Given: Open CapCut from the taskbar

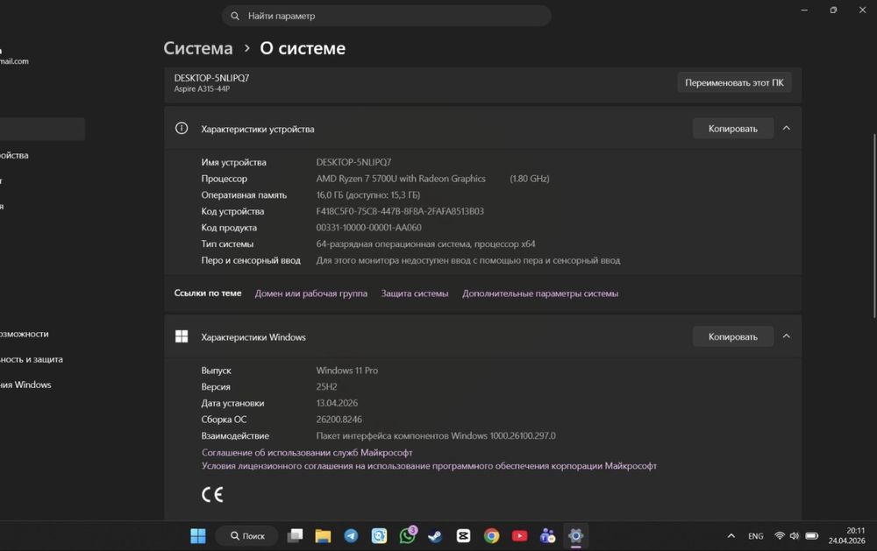Looking at the screenshot, I should pyautogui.click(x=463, y=536).
